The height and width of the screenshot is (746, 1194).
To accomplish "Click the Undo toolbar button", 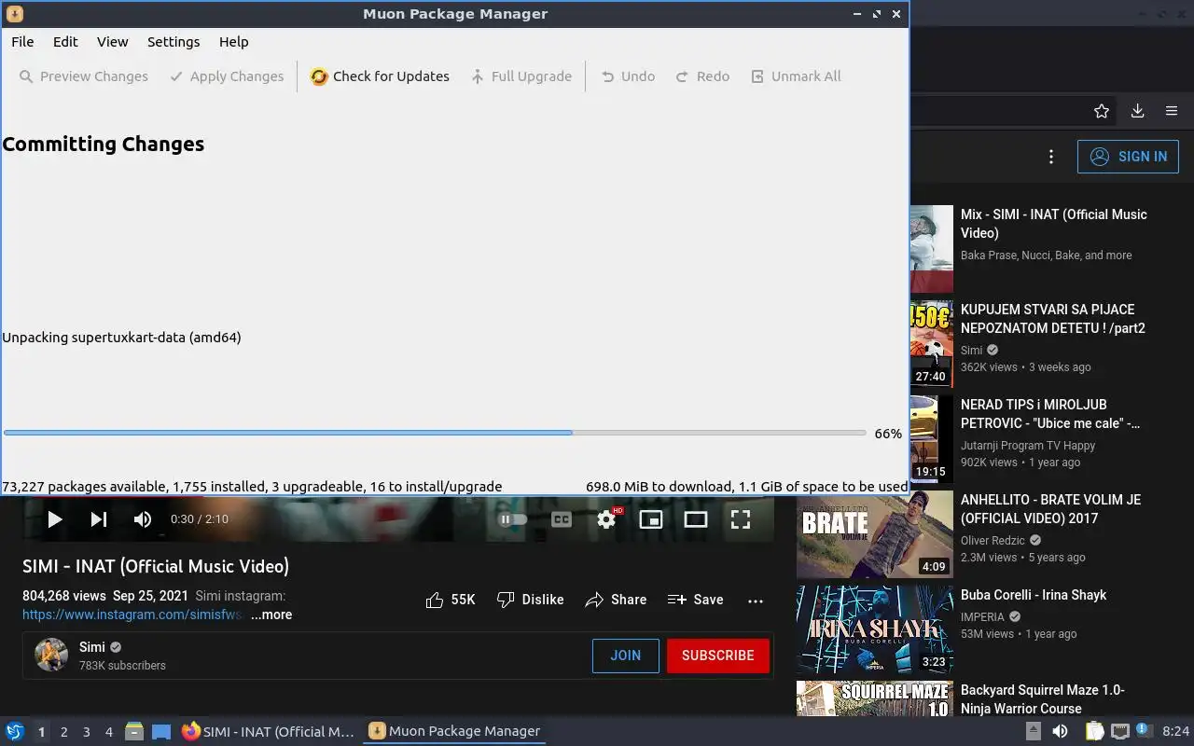I will [628, 76].
